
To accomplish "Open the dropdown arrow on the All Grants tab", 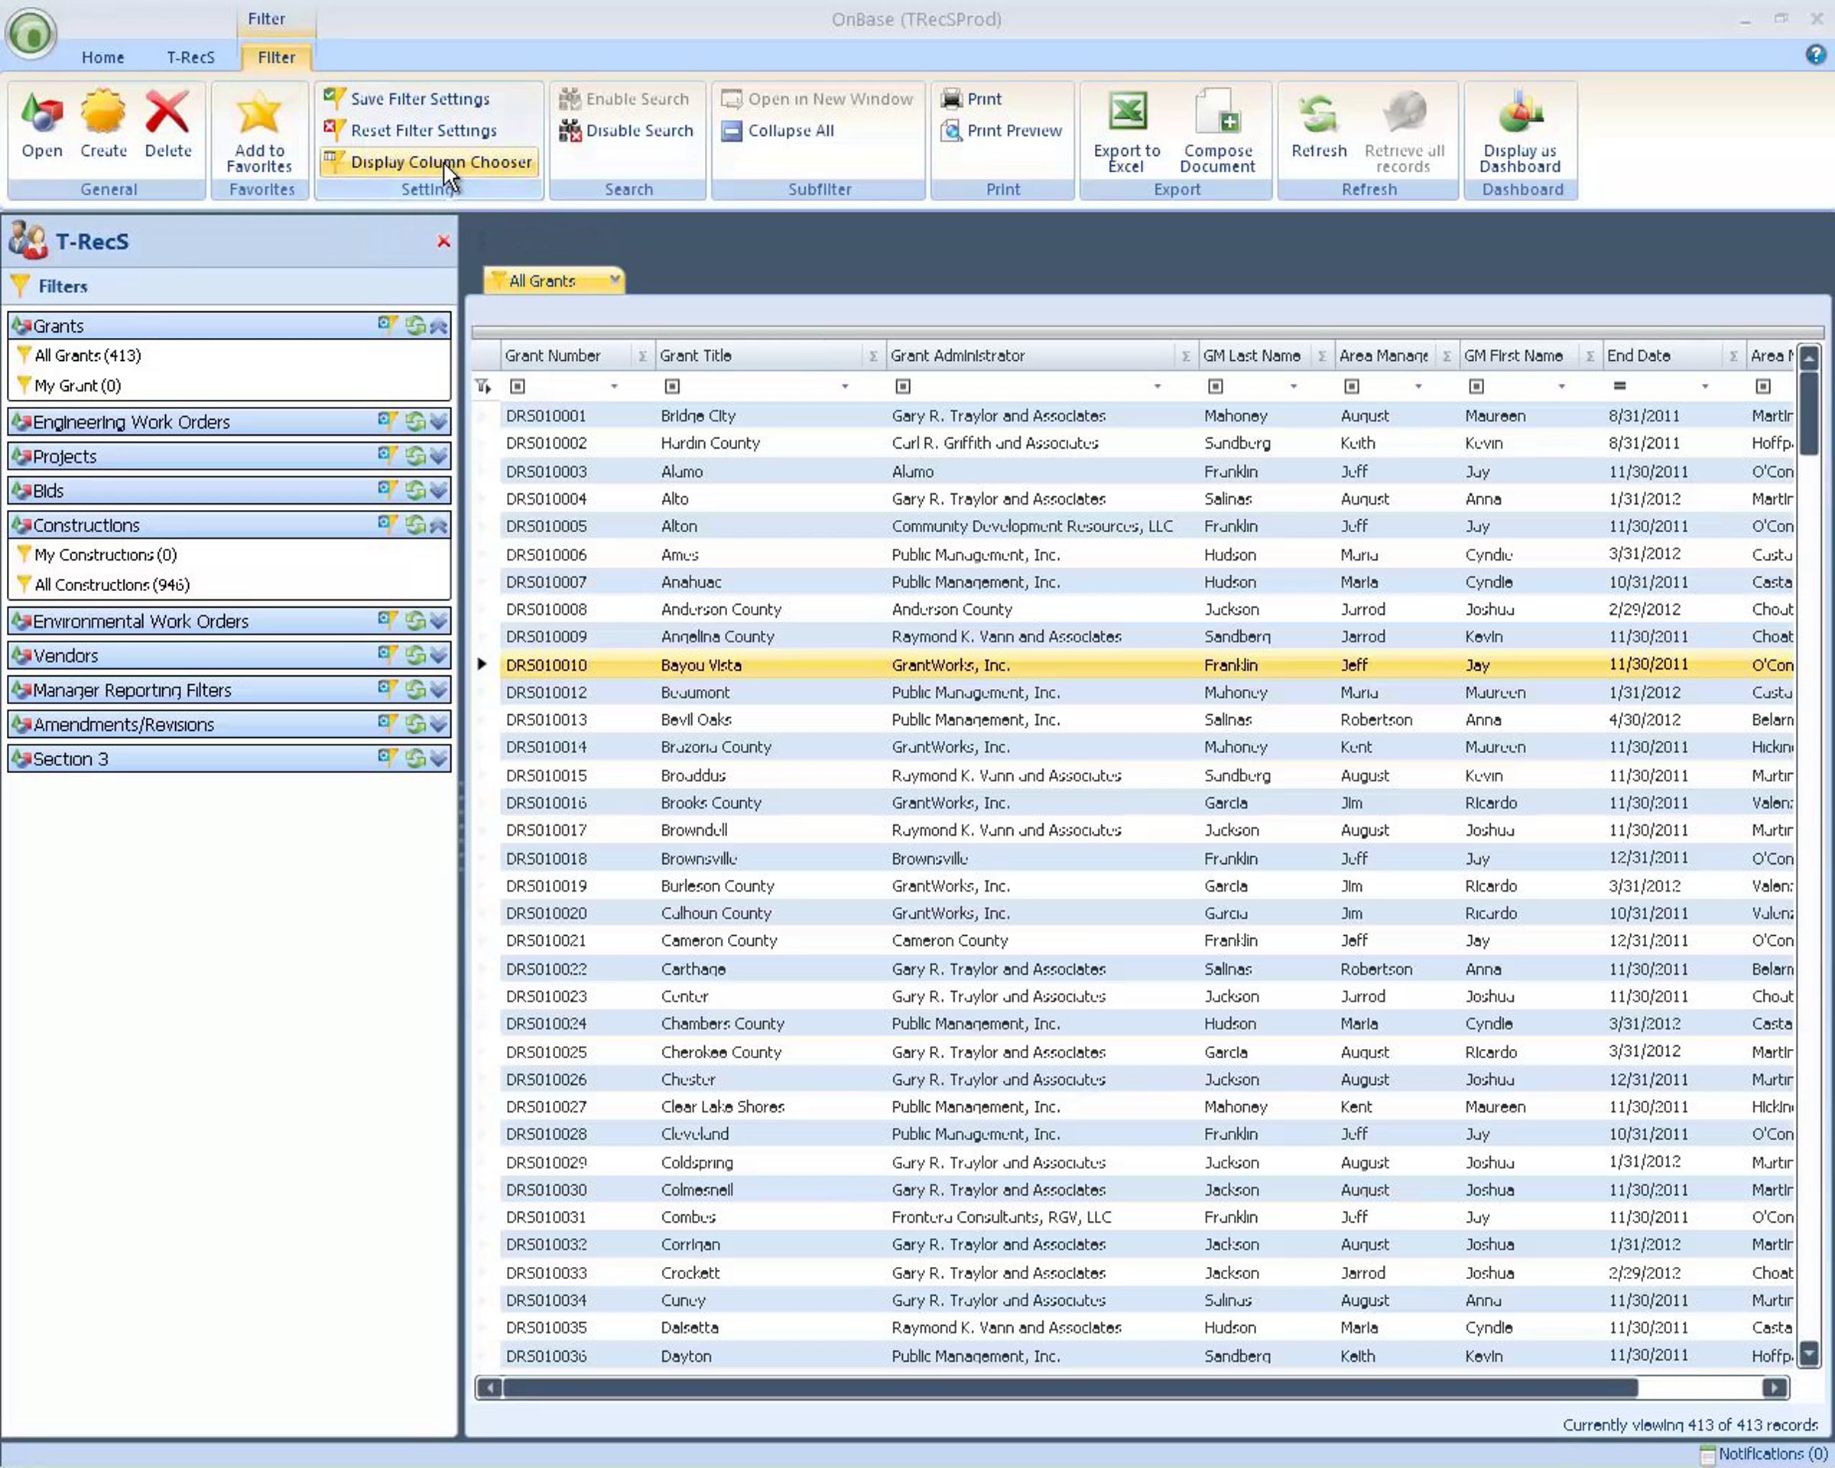I will tap(615, 279).
